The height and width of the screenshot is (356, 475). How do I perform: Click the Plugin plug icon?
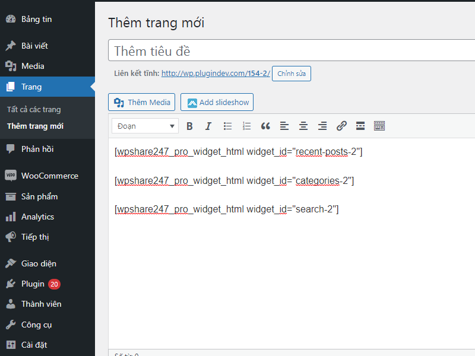11,284
